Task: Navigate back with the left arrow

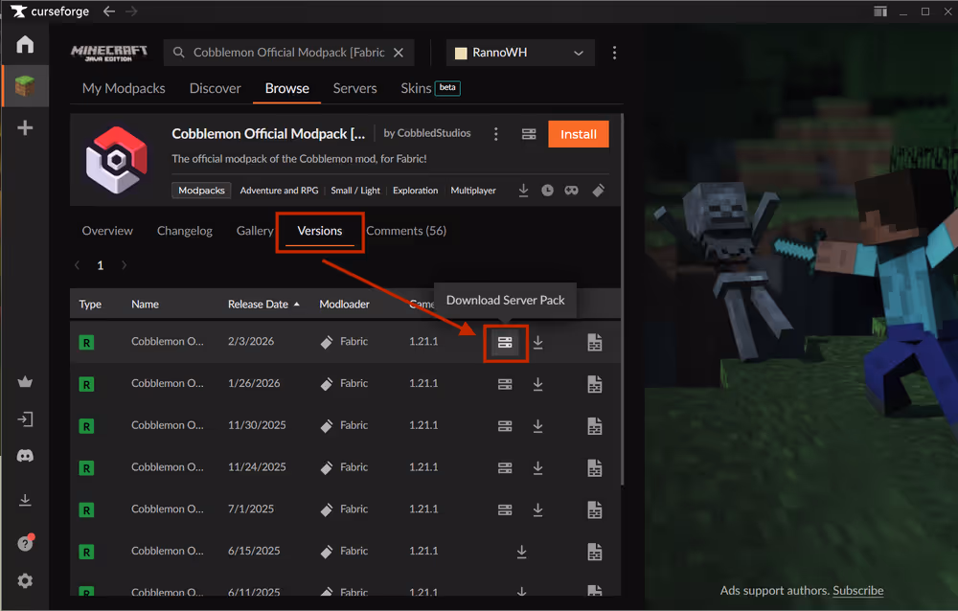Action: pos(109,11)
